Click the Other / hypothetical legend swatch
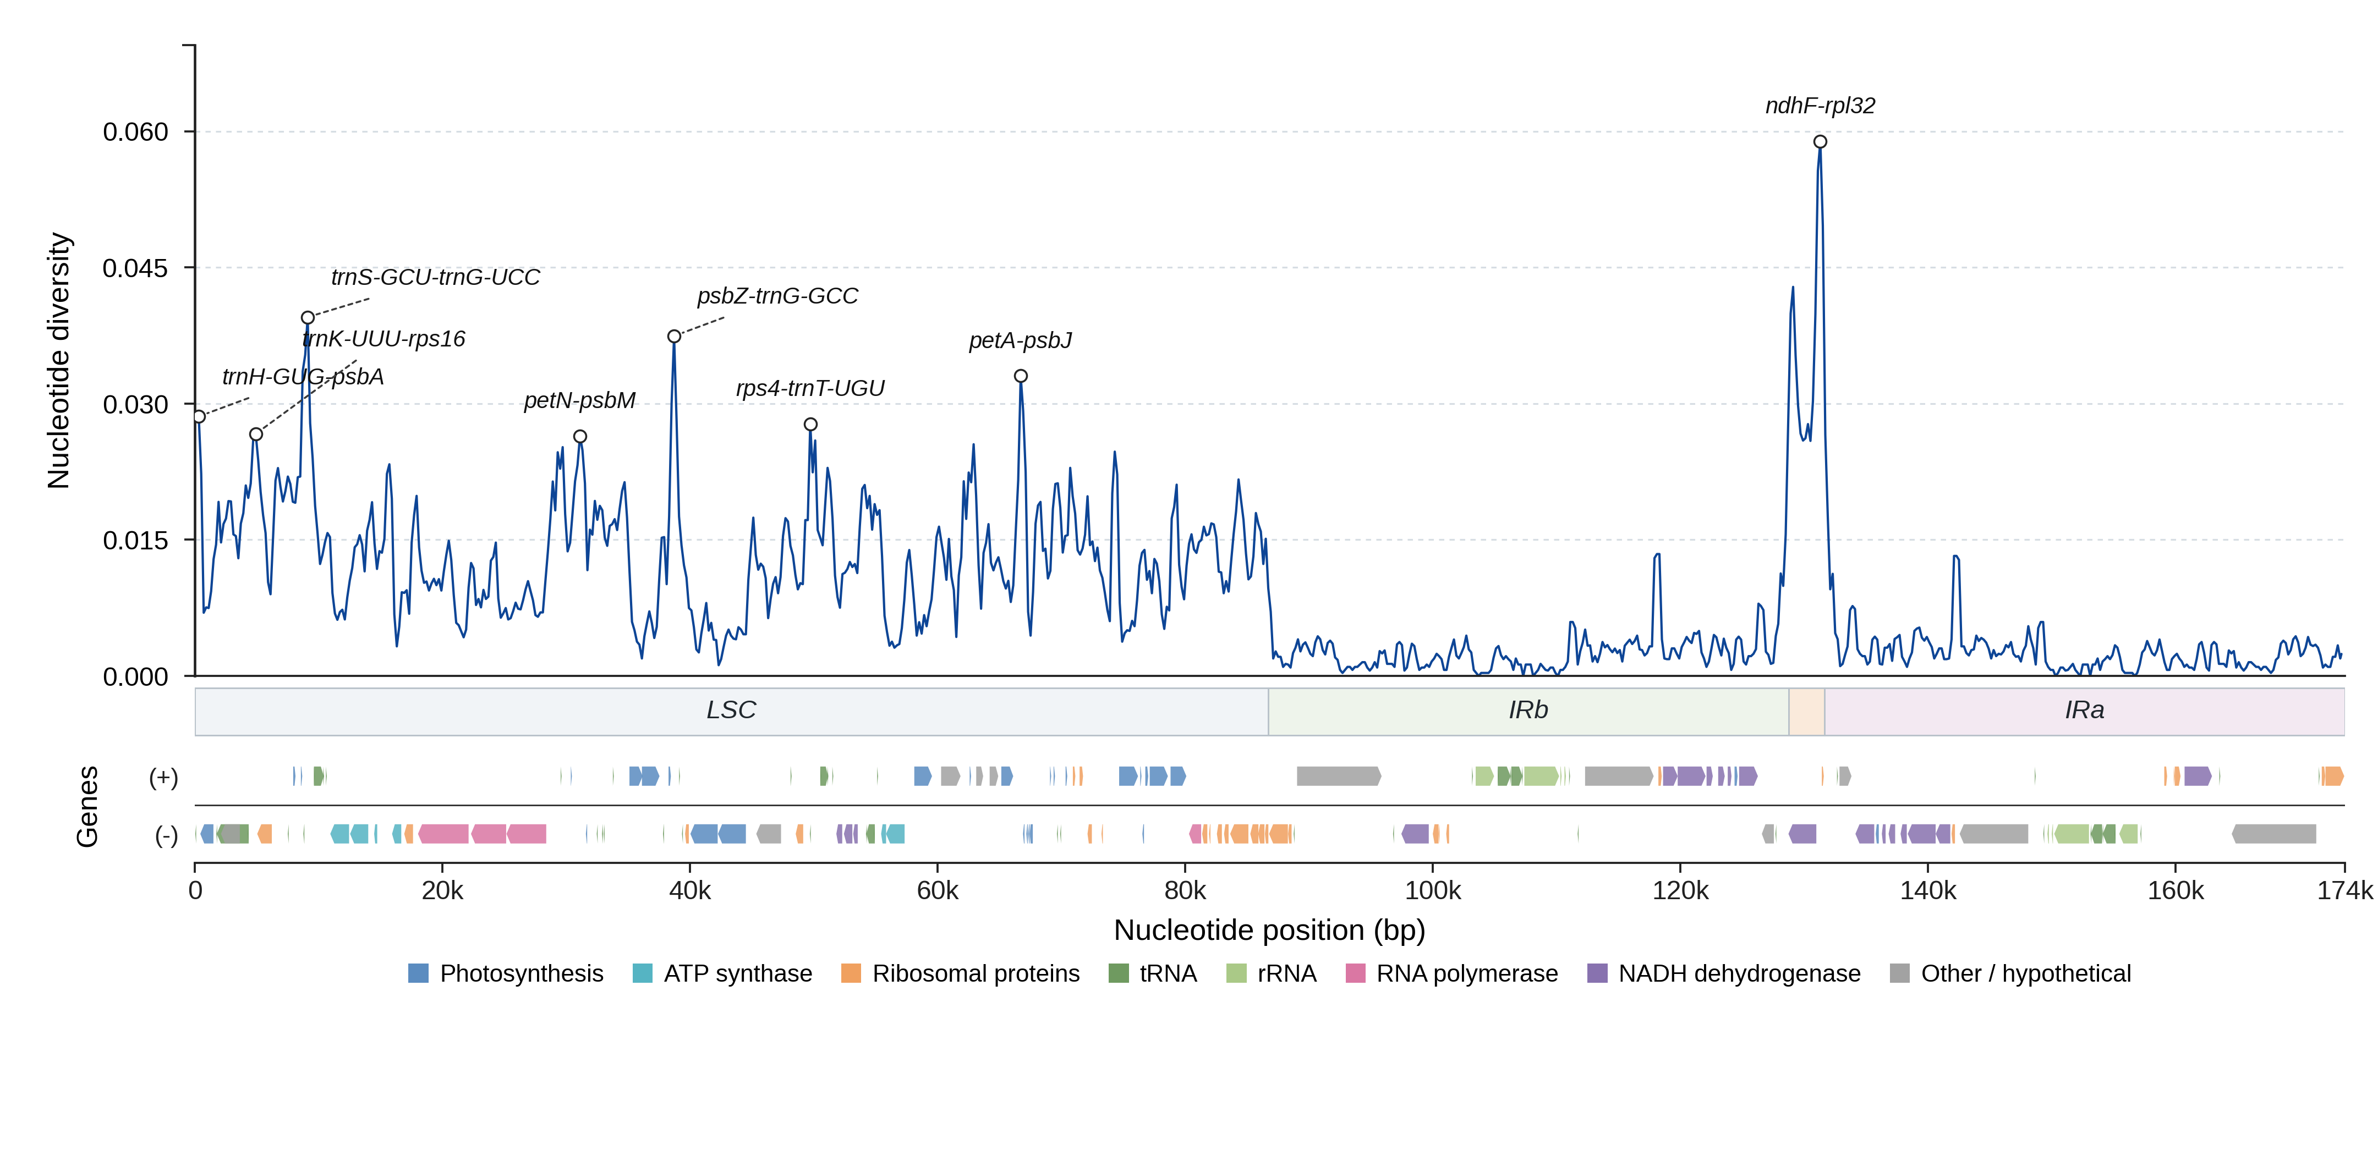This screenshot has width=2378, height=1156. pyautogui.click(x=1900, y=972)
